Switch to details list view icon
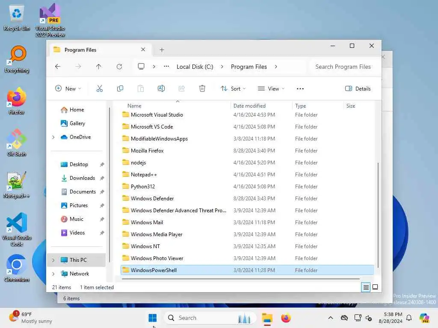This screenshot has width=438, height=328. (x=366, y=287)
